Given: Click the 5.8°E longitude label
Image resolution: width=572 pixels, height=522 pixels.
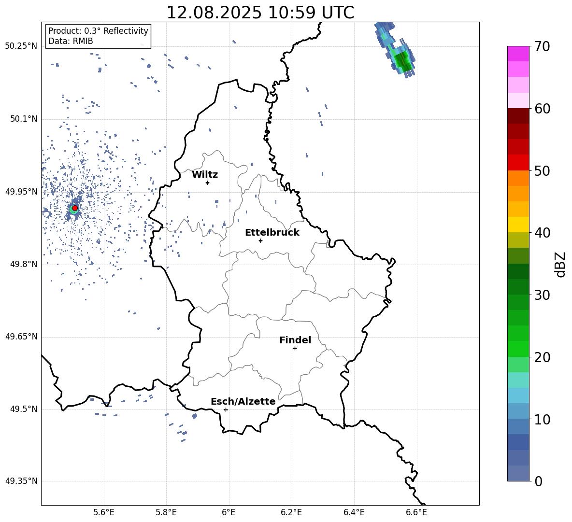Looking at the screenshot, I should (x=166, y=512).
